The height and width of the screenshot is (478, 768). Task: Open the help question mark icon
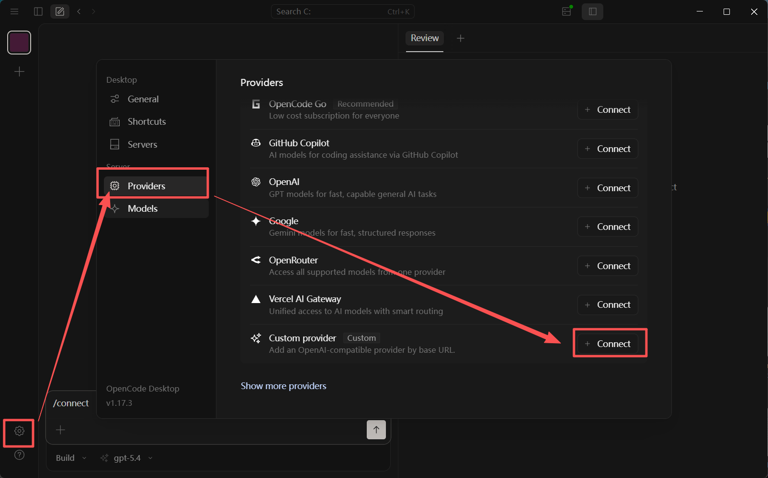point(19,455)
